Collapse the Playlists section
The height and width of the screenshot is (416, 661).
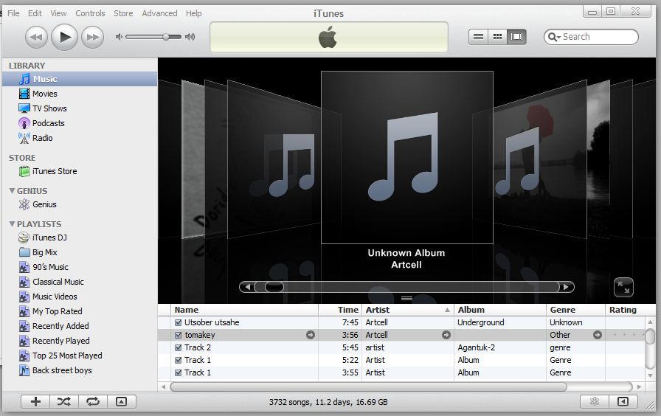[13, 224]
